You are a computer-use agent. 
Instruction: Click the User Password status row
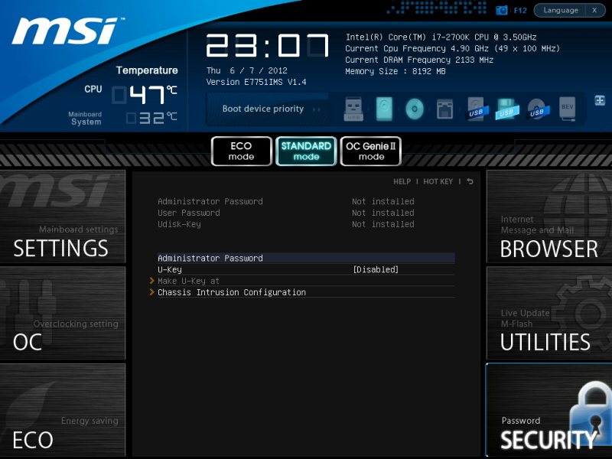point(285,213)
